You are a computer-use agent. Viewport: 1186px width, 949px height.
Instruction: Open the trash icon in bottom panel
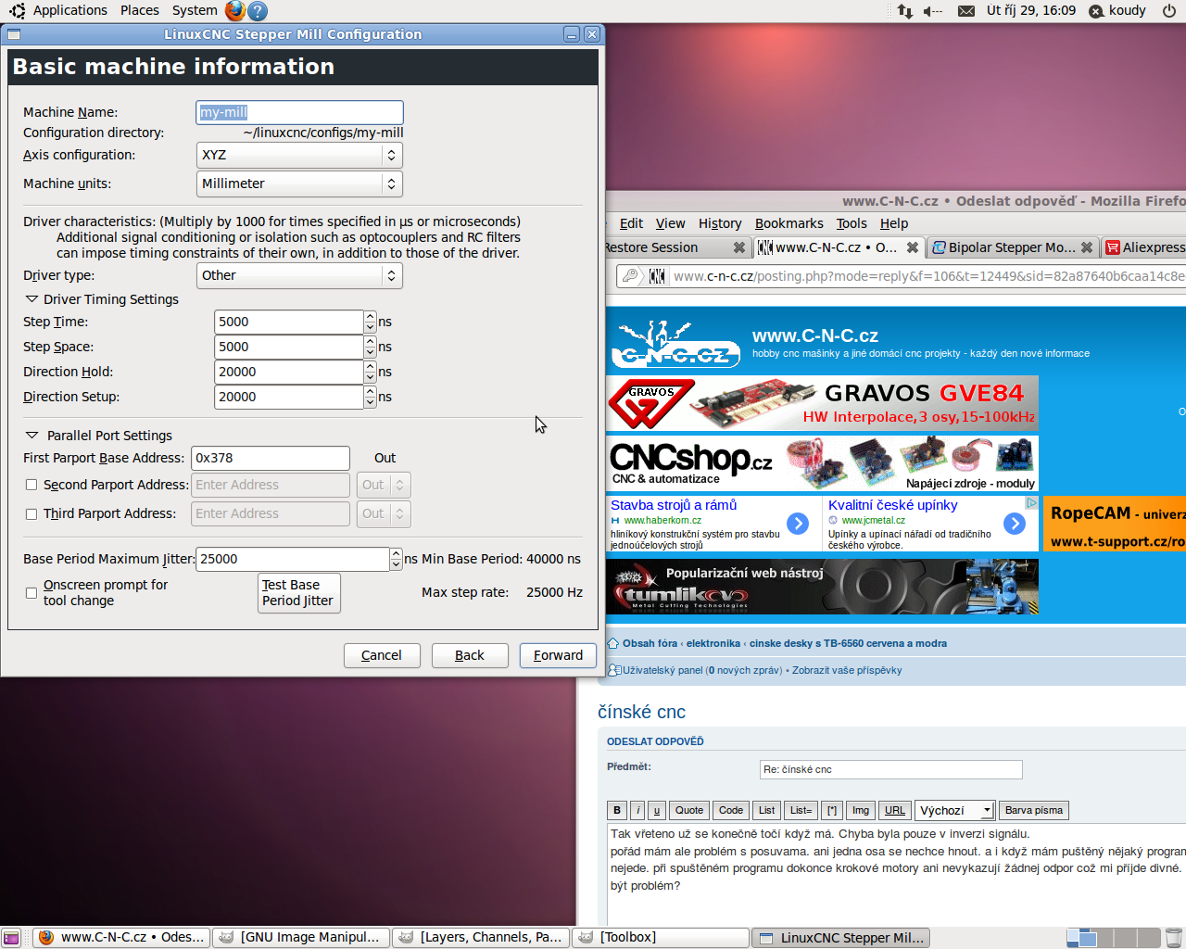(x=1173, y=937)
